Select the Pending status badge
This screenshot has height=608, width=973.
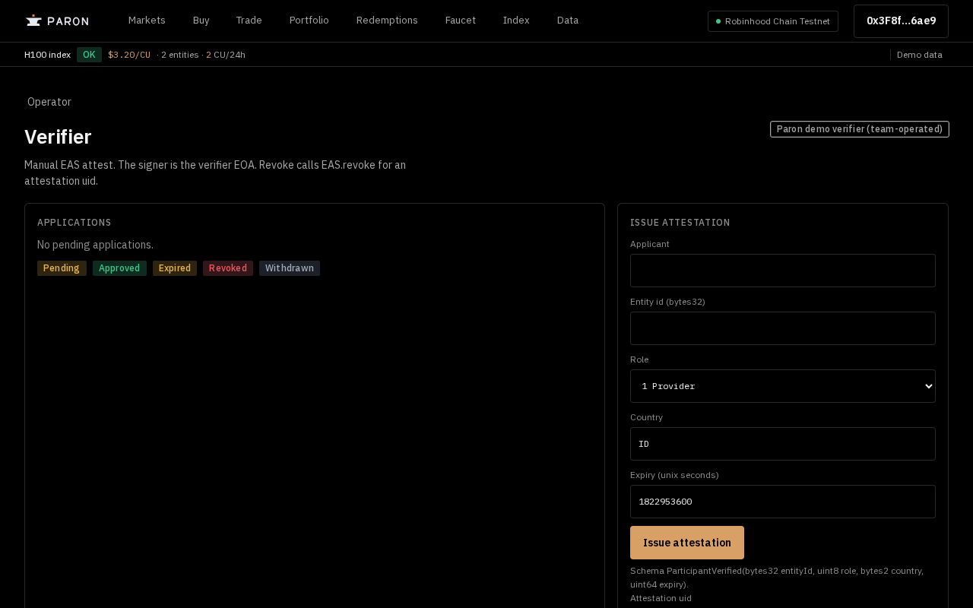(62, 268)
